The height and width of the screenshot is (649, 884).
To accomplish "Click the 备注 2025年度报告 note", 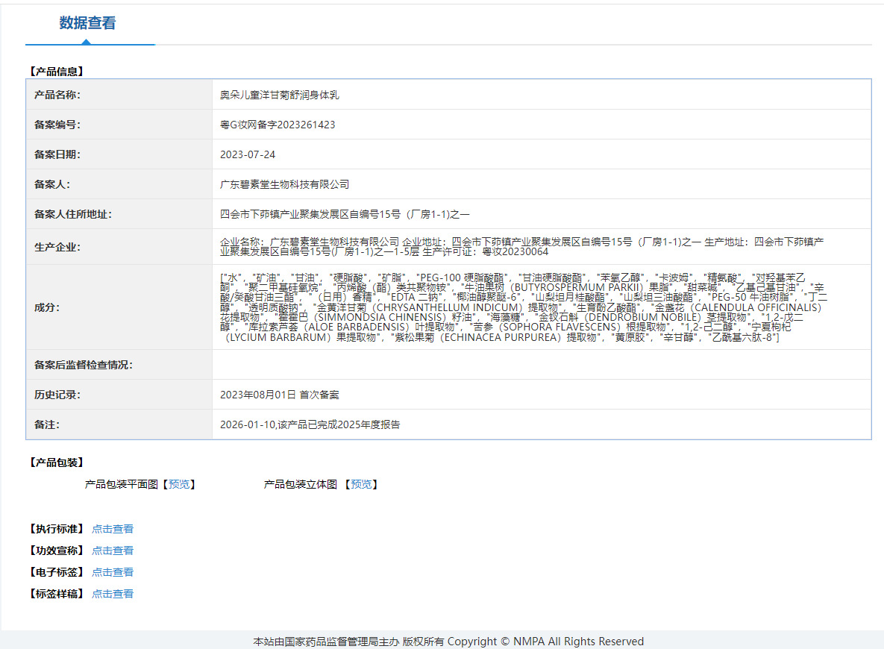I will coord(310,424).
